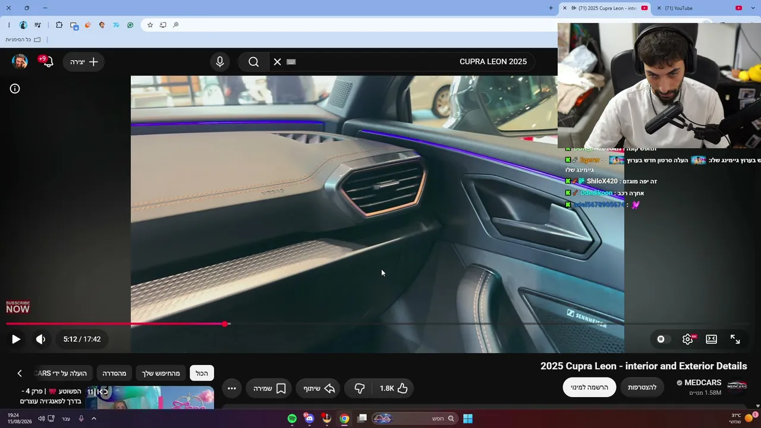The image size is (761, 428).
Task: Open the video settings gear
Action: click(x=688, y=339)
